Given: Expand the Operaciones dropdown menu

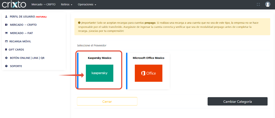Looking at the screenshot, I should 87,5.
